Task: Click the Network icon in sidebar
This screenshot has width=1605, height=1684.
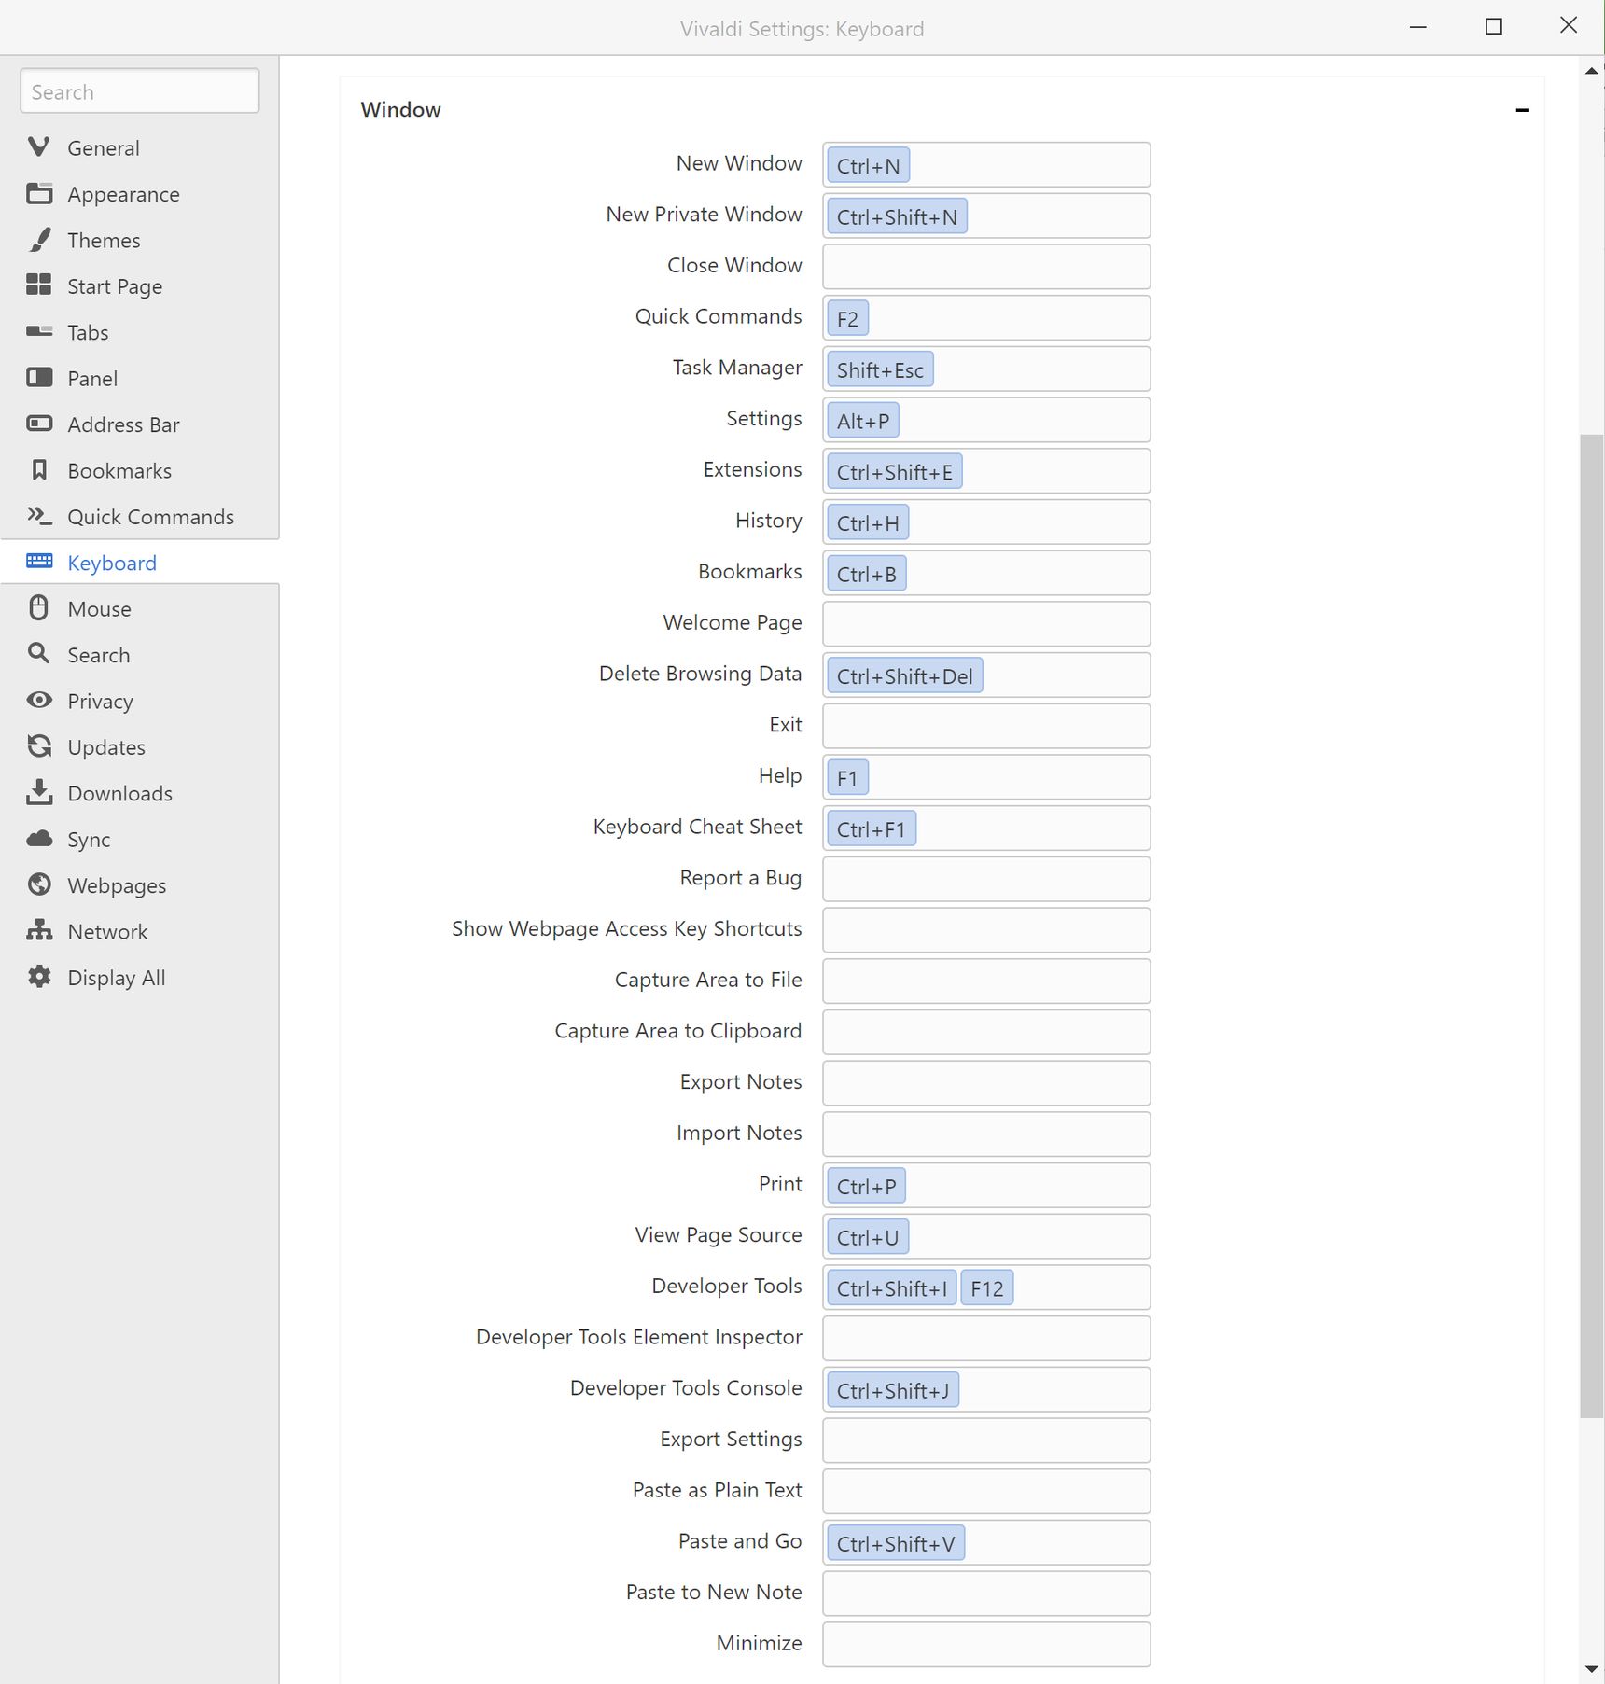Action: [39, 930]
